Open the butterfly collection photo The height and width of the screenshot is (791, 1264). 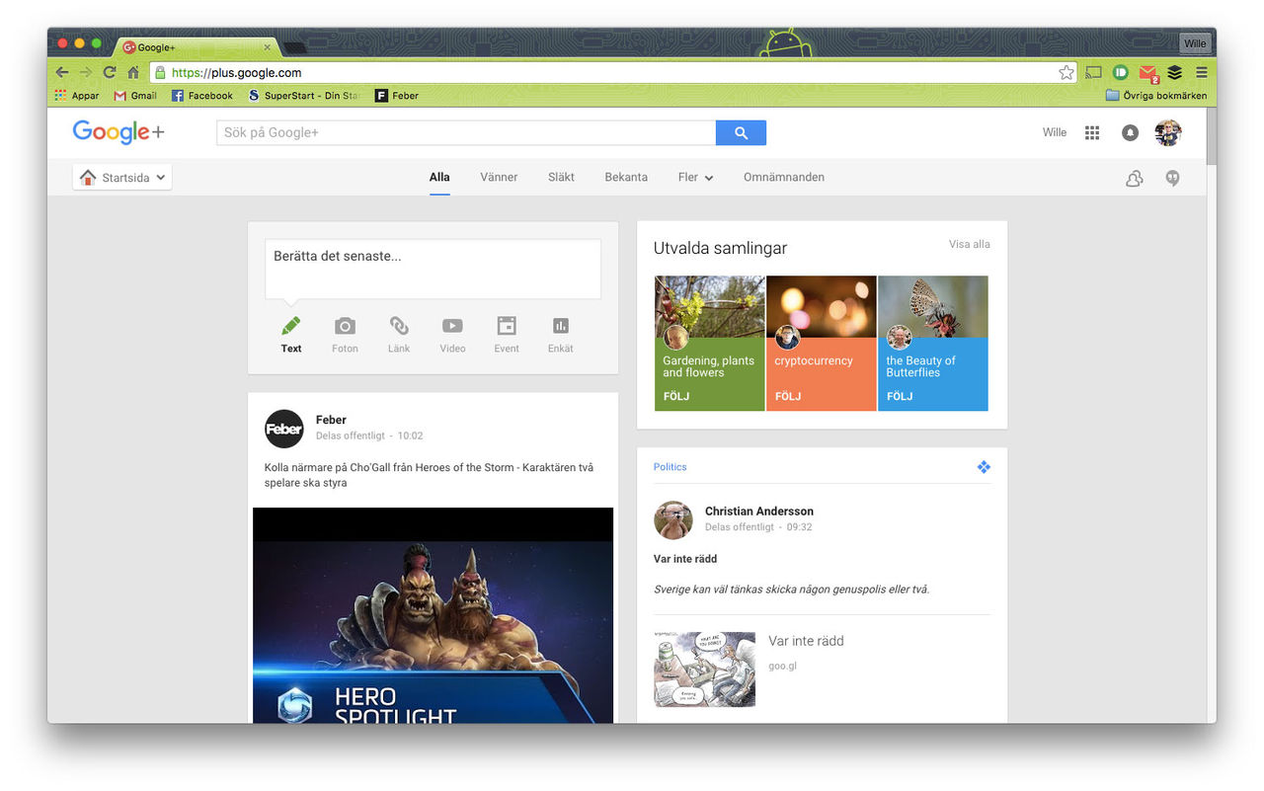coord(933,306)
